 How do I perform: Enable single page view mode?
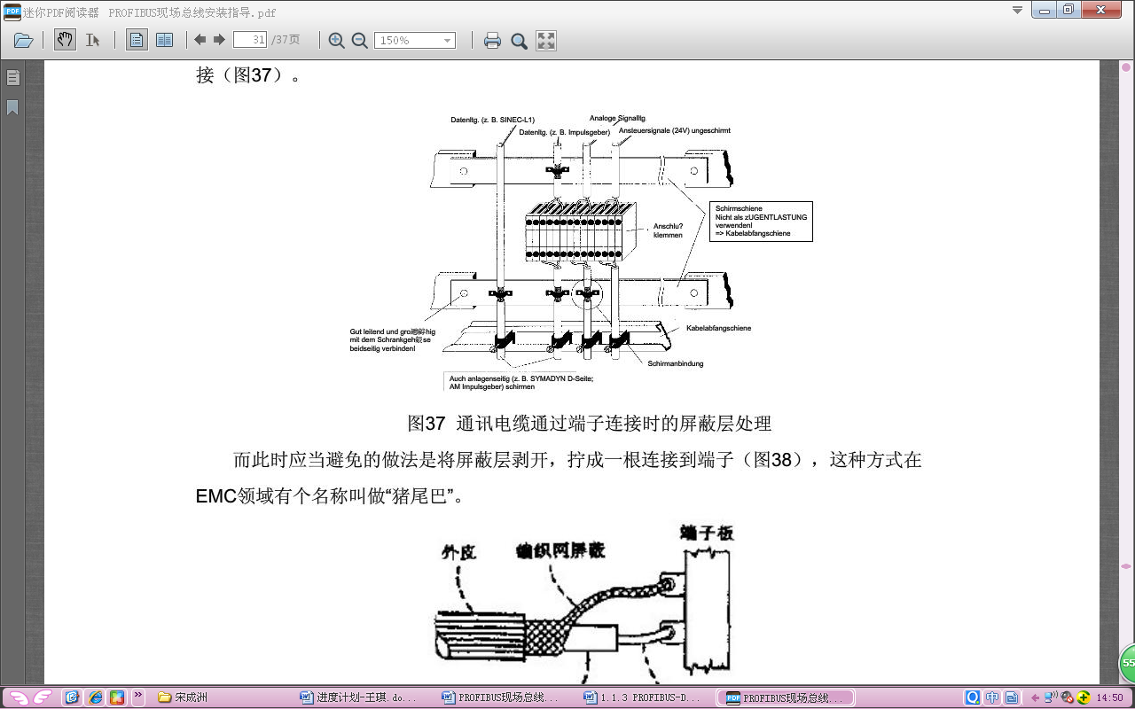click(x=137, y=40)
